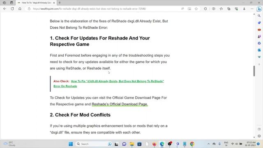Click the address bar URL field
Viewport: 263px width, 148px height.
click(x=104, y=9)
